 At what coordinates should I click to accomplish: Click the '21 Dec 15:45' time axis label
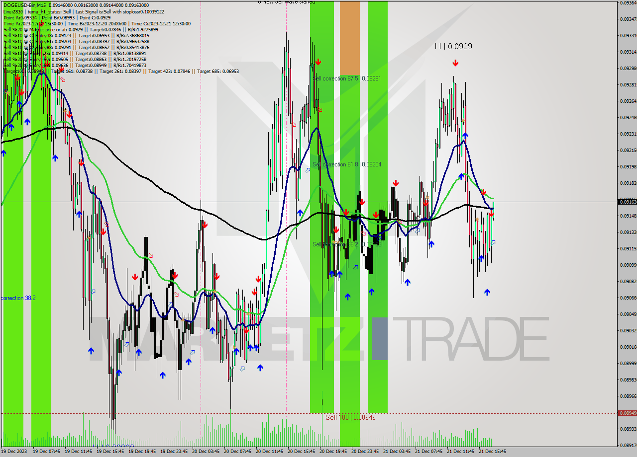(x=492, y=452)
